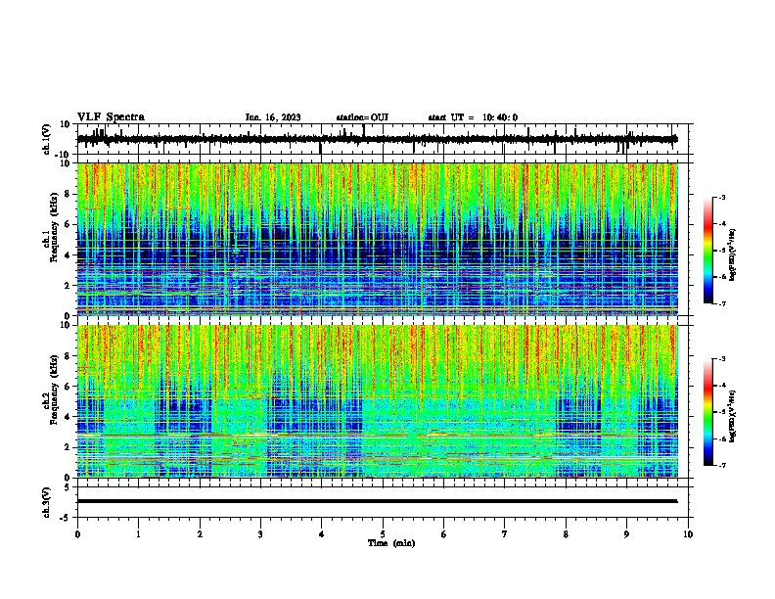Click the time axis tick label 1
This screenshot has height=599, width=775.
coord(138,534)
